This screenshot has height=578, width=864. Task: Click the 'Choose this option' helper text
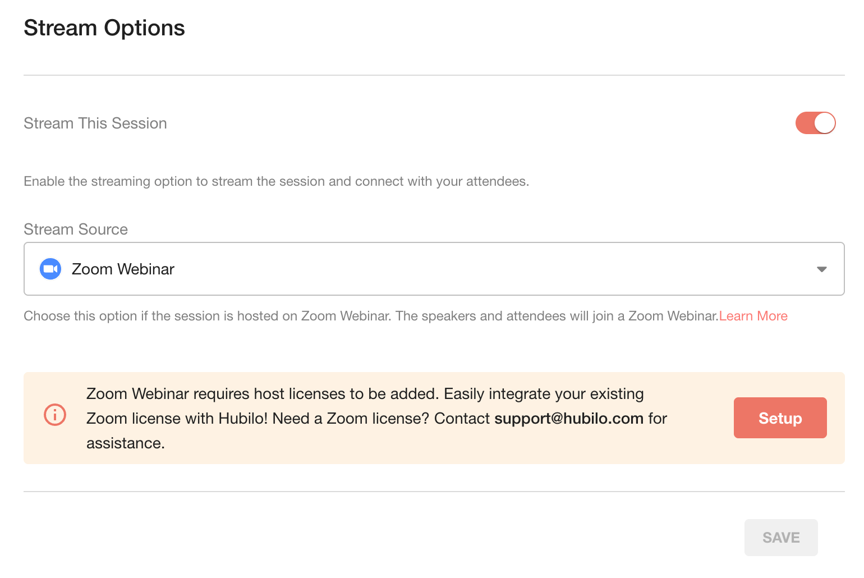point(371,316)
